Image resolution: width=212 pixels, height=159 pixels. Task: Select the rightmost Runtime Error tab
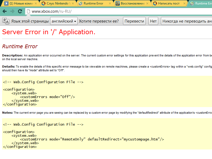pyautogui.click(x=200, y=3)
